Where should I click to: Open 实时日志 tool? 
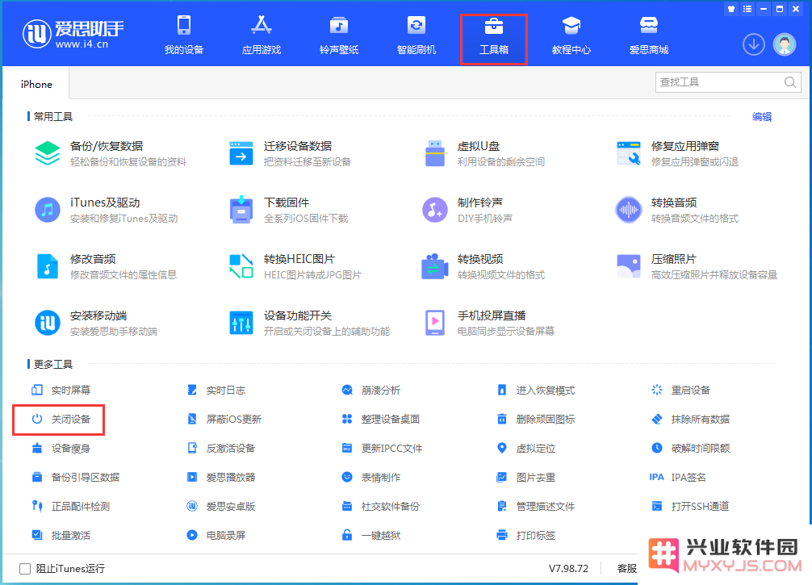(216, 390)
